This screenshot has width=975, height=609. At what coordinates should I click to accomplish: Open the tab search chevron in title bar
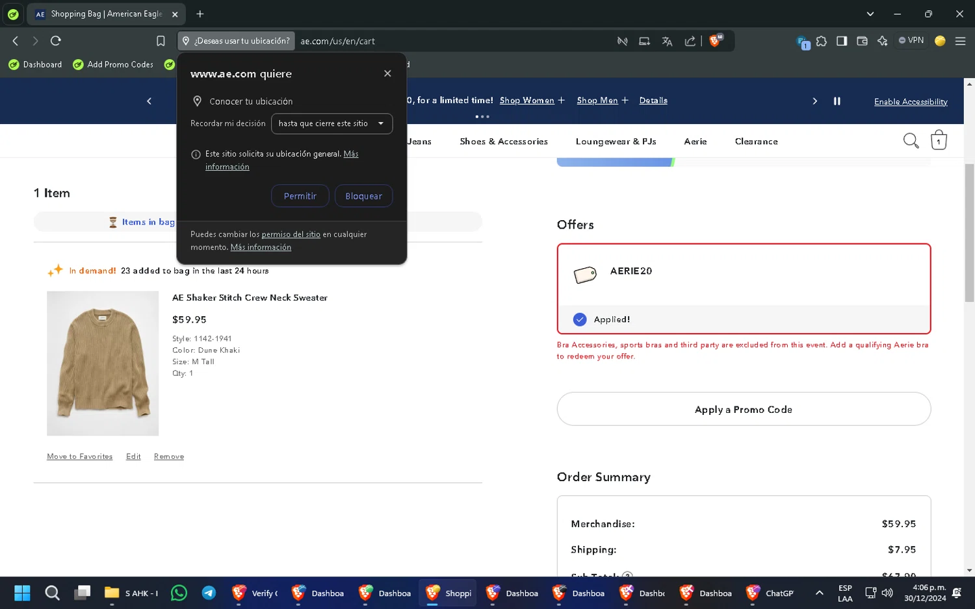point(870,14)
